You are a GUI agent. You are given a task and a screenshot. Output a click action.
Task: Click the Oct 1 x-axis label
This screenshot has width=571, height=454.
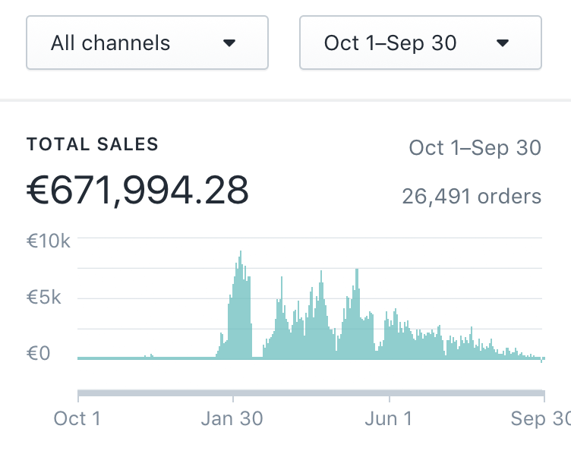[77, 418]
